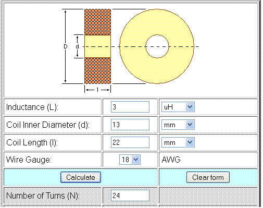Click the Inductance (L) input field
The width and height of the screenshot is (263, 208).
130,107
